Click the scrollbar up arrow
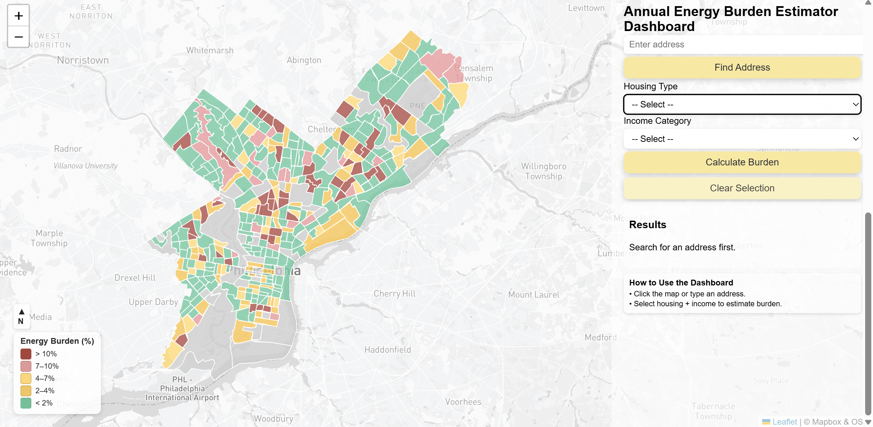This screenshot has width=873, height=427. coord(868,3)
